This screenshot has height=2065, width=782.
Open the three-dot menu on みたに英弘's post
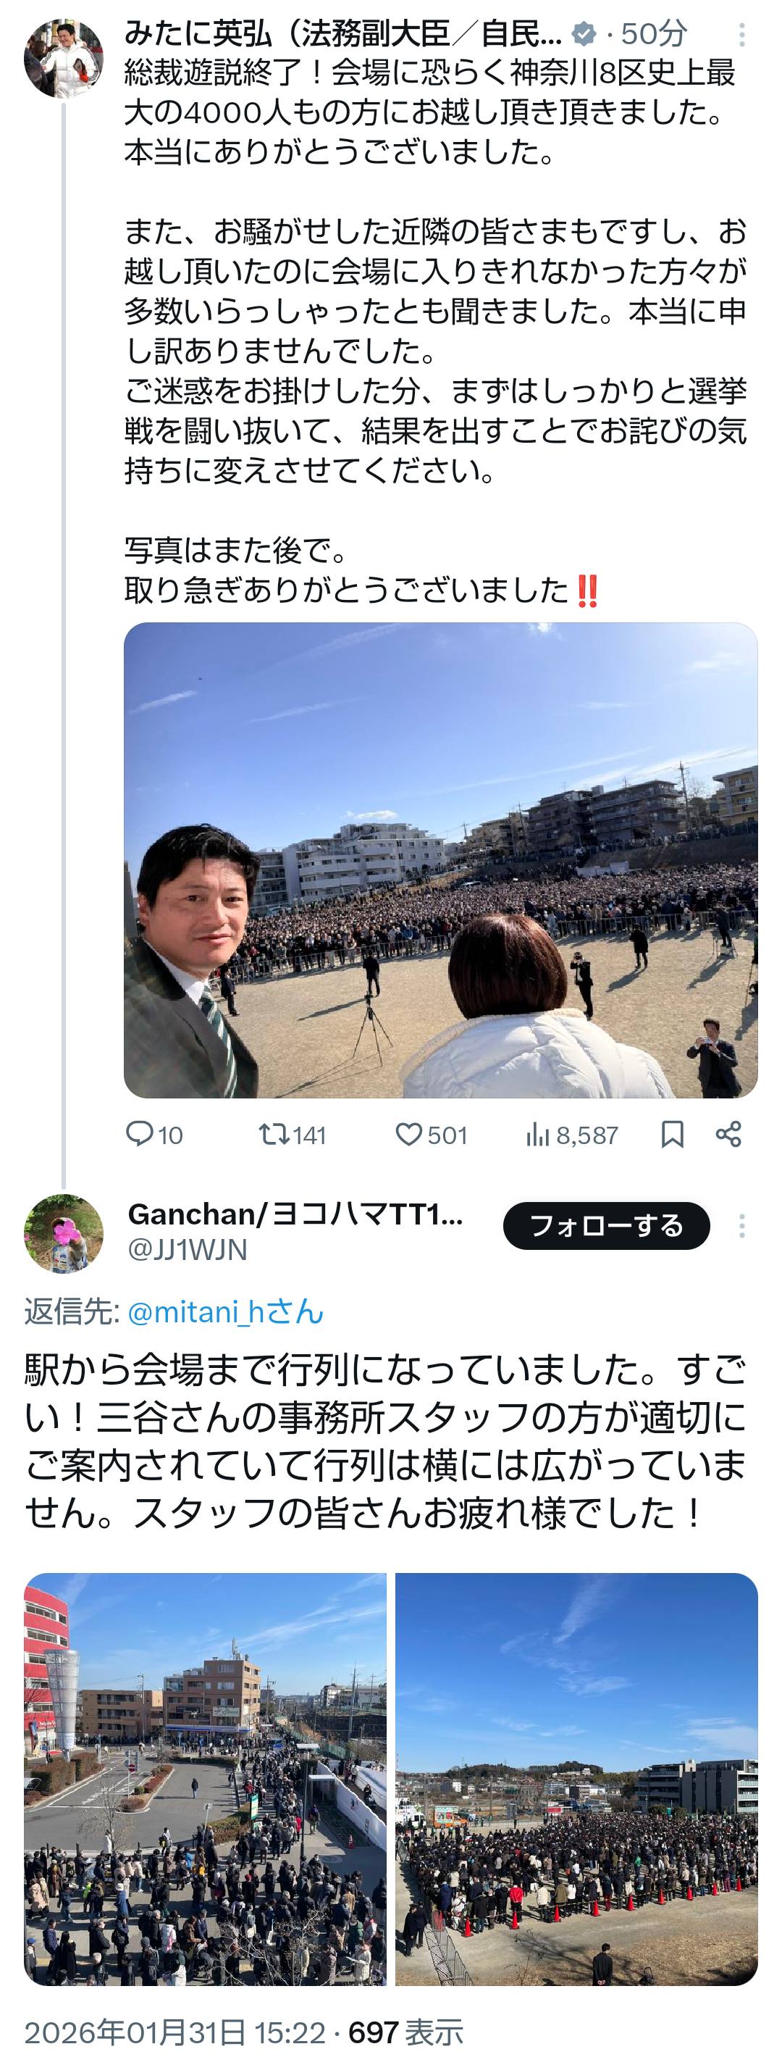pyautogui.click(x=742, y=35)
